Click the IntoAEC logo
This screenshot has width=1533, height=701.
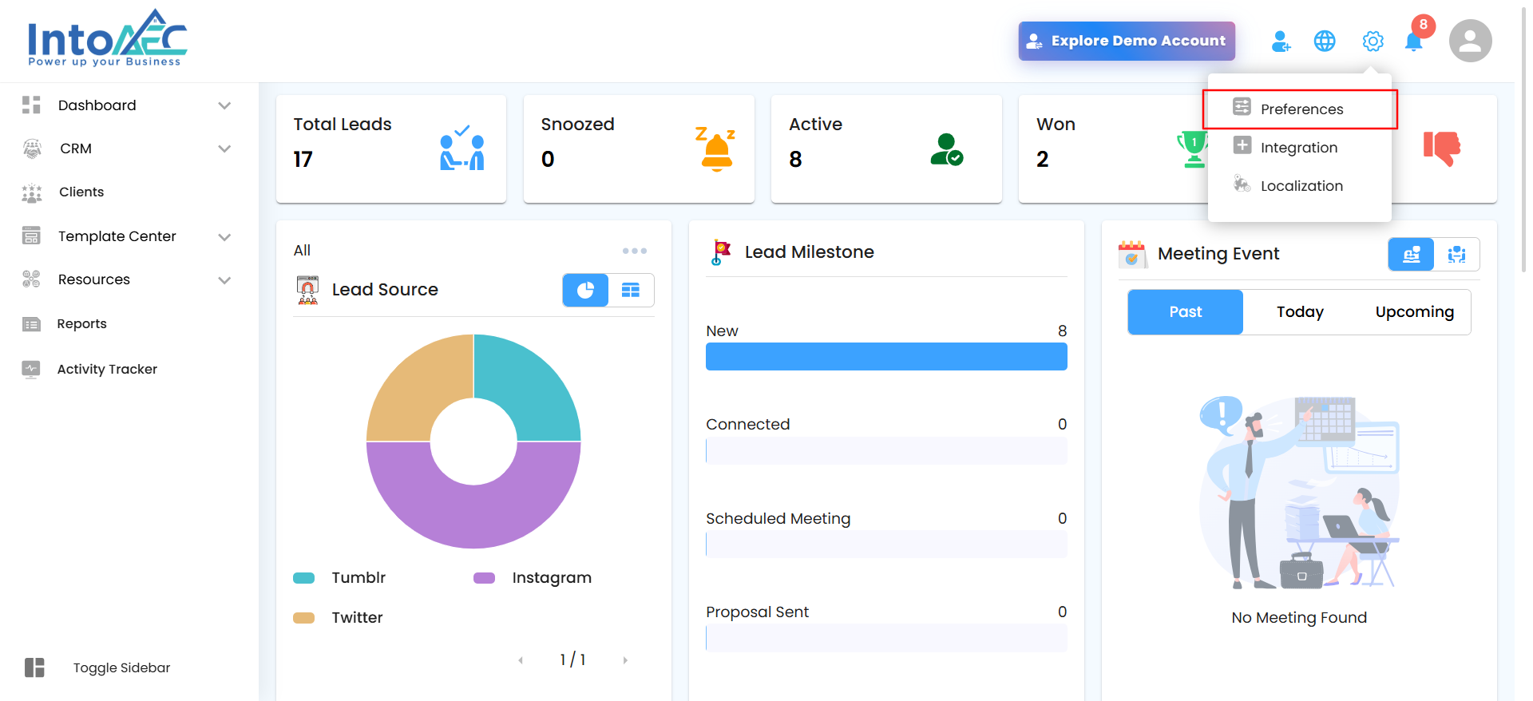pyautogui.click(x=107, y=38)
